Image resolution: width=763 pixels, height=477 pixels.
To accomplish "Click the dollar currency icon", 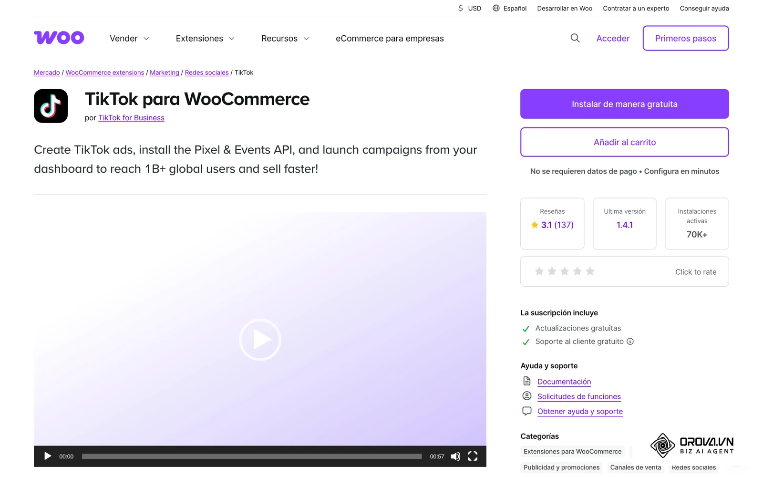I will [x=461, y=8].
